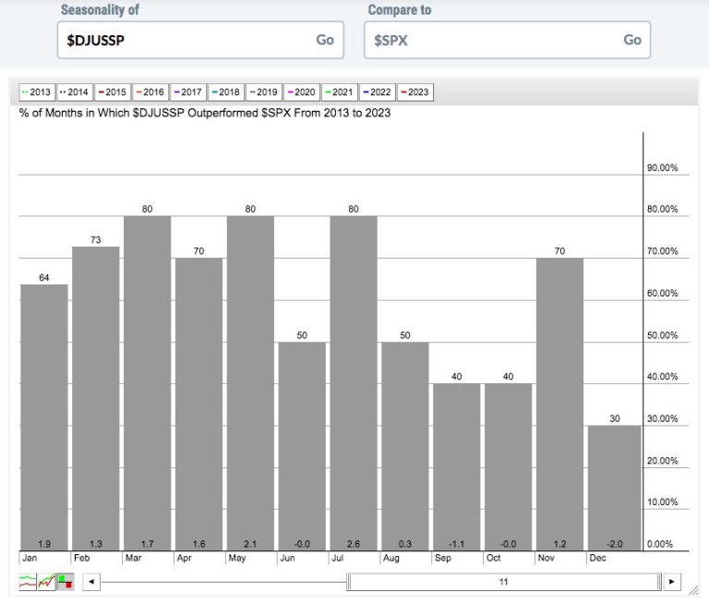Toggle the 2013 year series
This screenshot has height=604, width=709.
coord(37,92)
